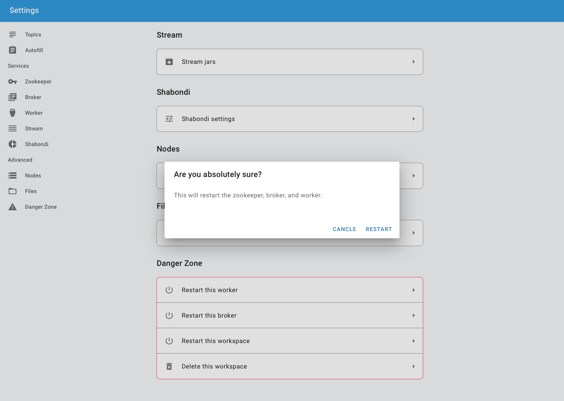Click the Zookeeper key icon
The height and width of the screenshot is (401, 564).
pos(13,81)
